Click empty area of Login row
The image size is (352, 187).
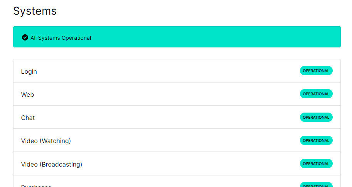pyautogui.click(x=168, y=71)
